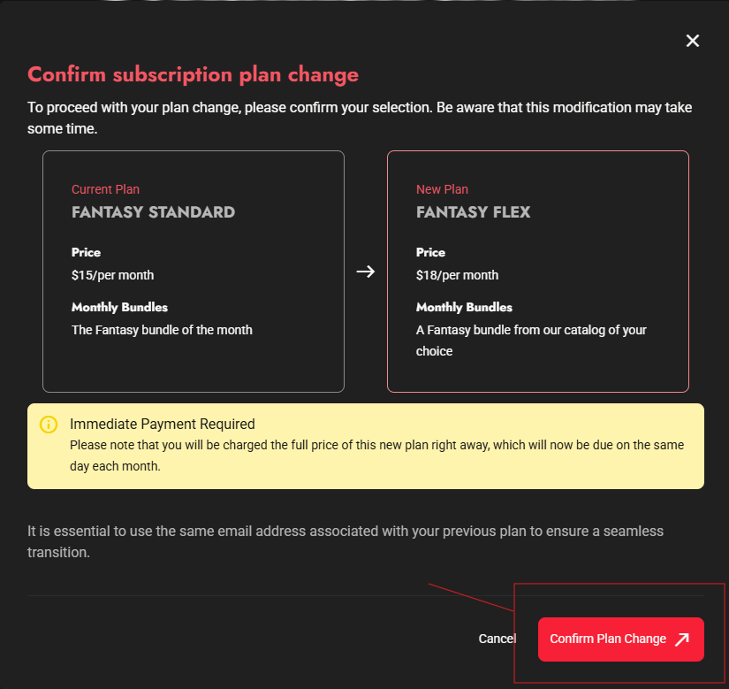Click the Confirm Plan Change button

click(x=609, y=639)
